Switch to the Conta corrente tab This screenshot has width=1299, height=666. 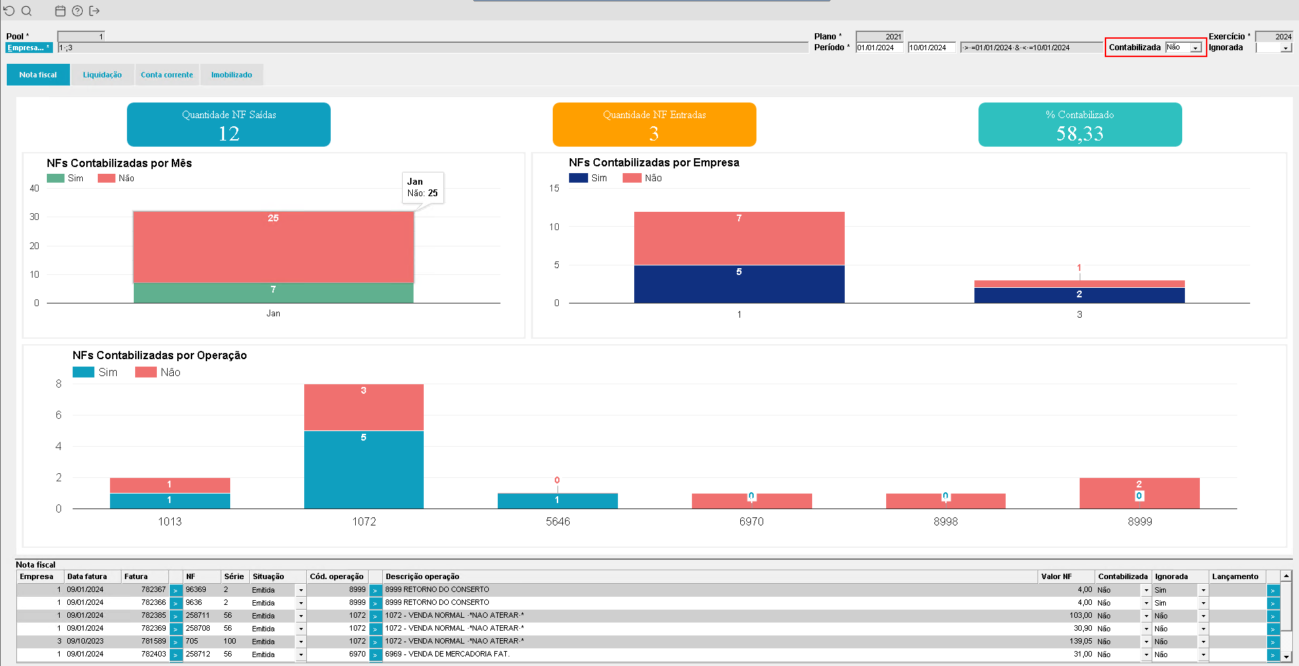[167, 75]
